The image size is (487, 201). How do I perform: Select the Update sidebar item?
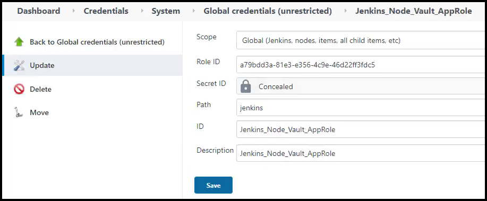coord(92,65)
